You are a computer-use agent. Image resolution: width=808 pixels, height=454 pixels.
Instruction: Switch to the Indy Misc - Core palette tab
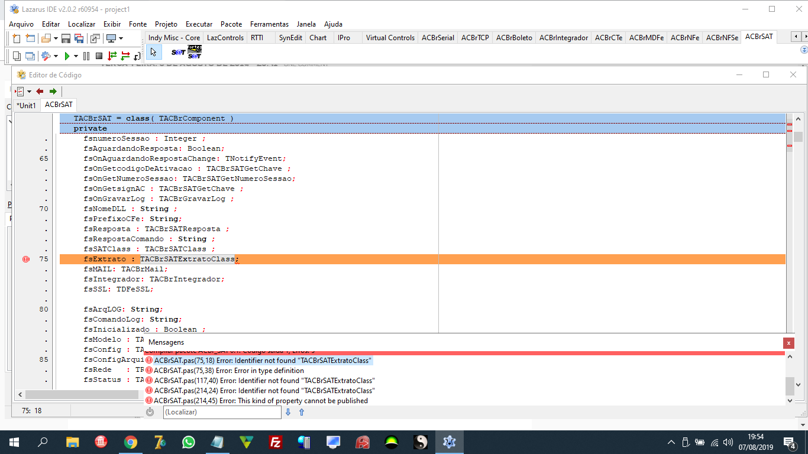point(174,37)
